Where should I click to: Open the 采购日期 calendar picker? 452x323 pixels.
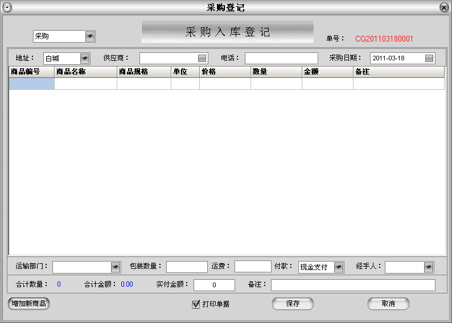click(x=429, y=58)
